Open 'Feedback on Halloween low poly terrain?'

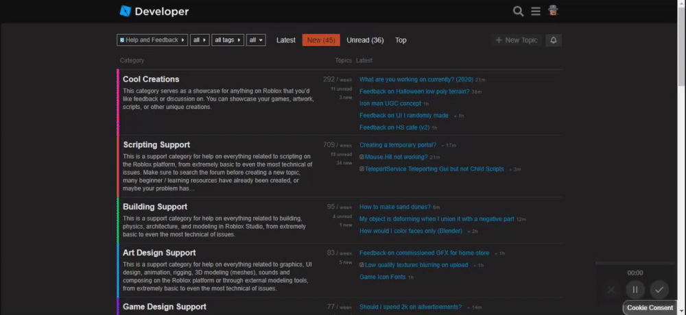414,91
